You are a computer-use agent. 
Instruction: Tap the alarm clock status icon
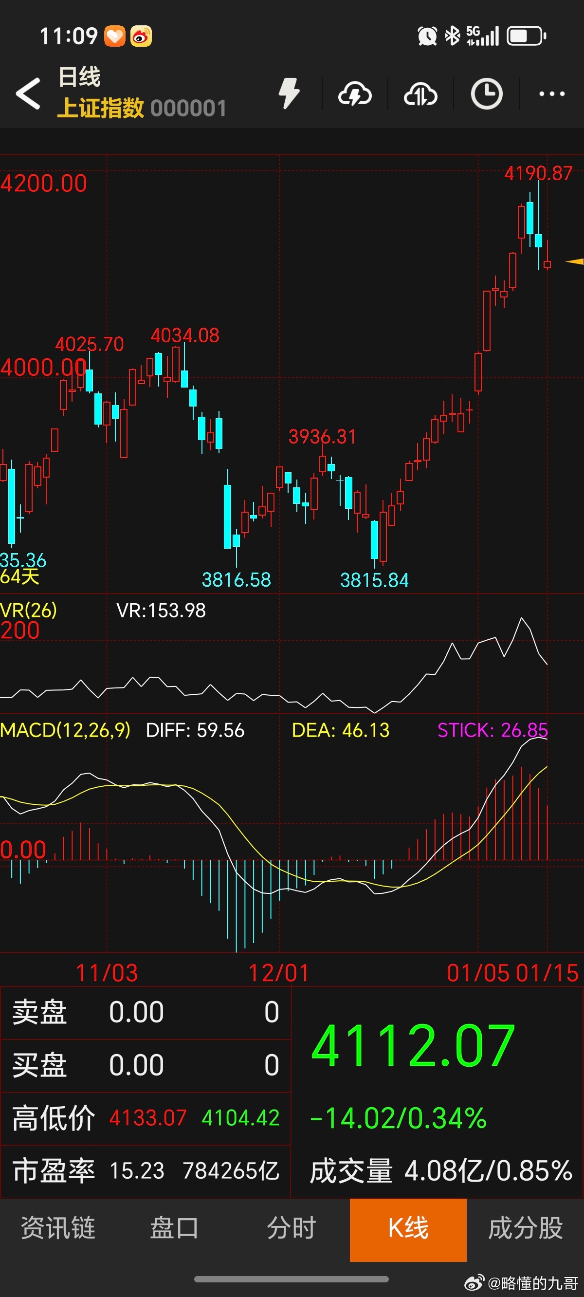click(x=427, y=36)
